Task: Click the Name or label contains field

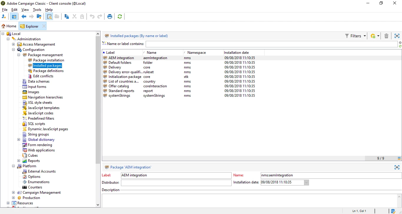Action: pyautogui.click(x=272, y=44)
